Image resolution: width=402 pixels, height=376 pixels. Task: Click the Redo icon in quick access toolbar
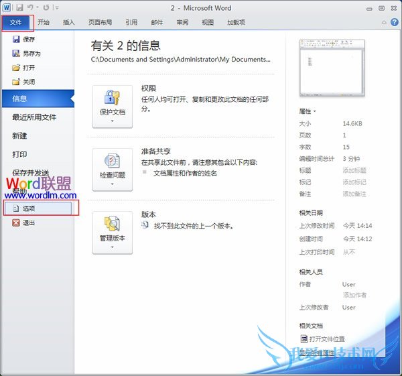pyautogui.click(x=46, y=7)
